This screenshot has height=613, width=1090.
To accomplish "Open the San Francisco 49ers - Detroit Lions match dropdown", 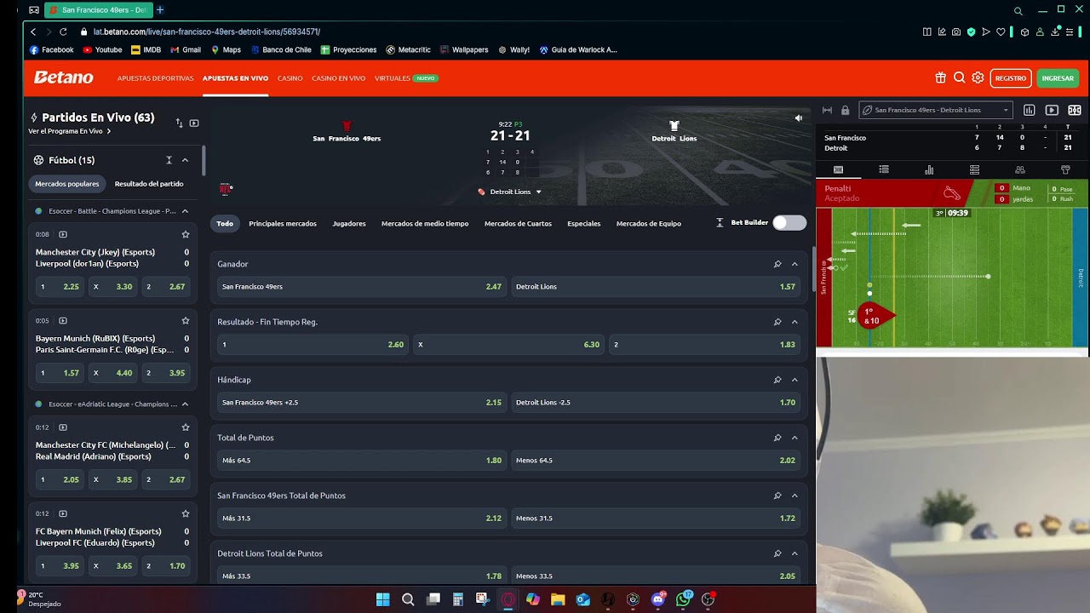I will (x=936, y=110).
